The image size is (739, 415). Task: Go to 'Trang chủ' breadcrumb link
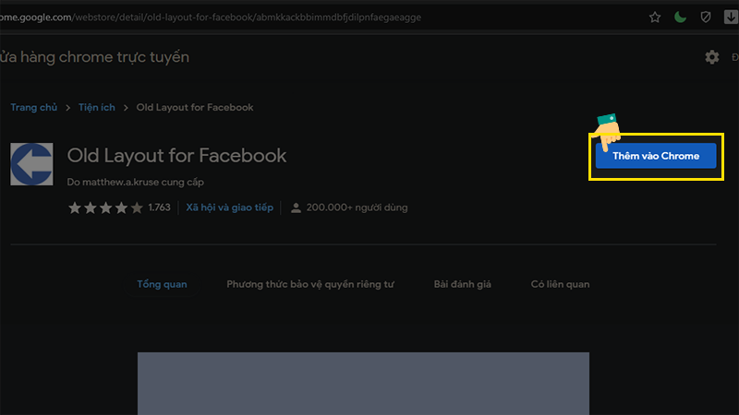[x=34, y=107]
